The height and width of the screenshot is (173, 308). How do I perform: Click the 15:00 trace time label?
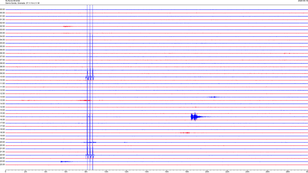click(x=2, y=110)
